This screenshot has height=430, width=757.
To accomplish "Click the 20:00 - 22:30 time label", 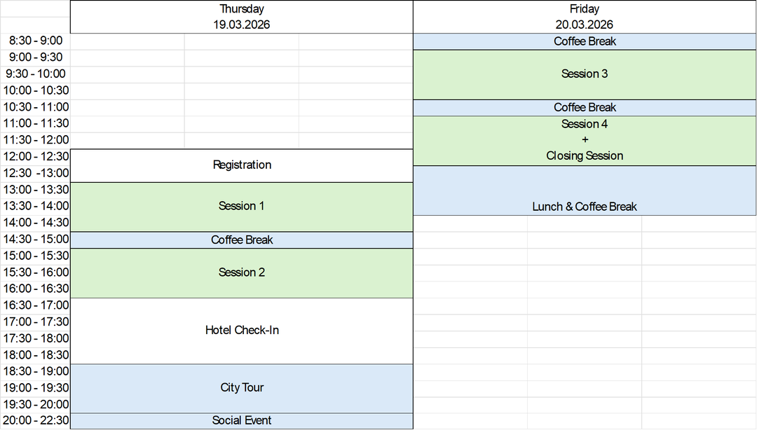I will pos(36,421).
